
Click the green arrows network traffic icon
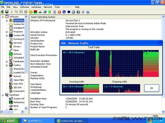[49, 12]
